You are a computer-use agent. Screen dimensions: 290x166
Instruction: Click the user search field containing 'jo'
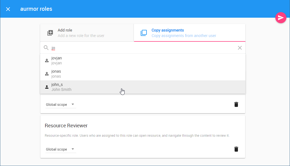tap(143, 48)
